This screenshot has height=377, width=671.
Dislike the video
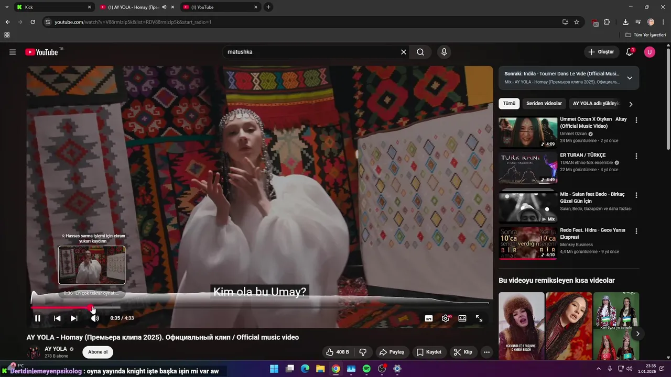coord(363,352)
